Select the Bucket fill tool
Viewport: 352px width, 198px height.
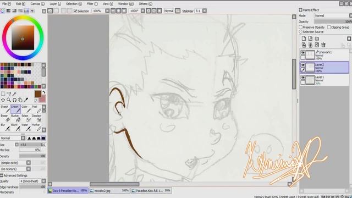click(15, 118)
